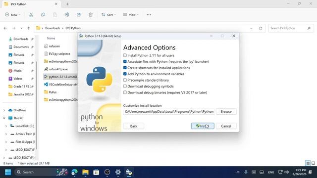This screenshot has height=178, width=317.
Task: Switch to large thumbnails view icon
Action: pyautogui.click(x=313, y=163)
